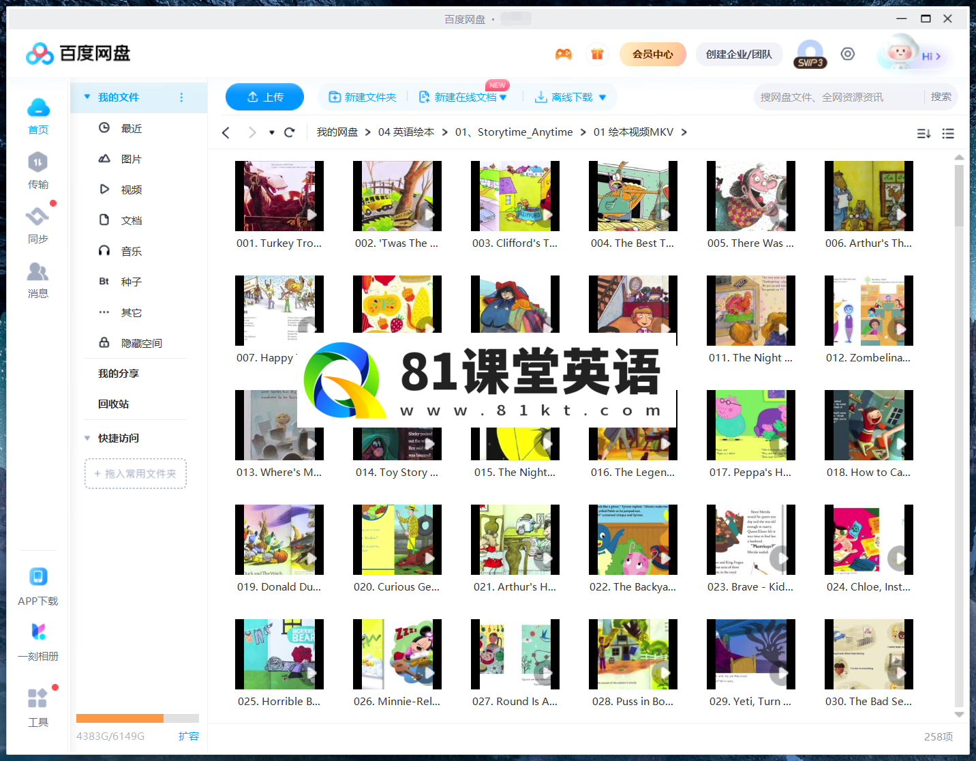
Task: Refresh the current folder listing
Action: (x=290, y=132)
